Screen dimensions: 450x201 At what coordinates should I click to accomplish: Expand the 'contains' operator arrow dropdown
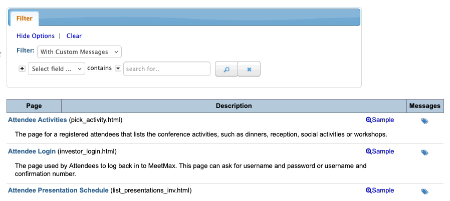pos(118,69)
